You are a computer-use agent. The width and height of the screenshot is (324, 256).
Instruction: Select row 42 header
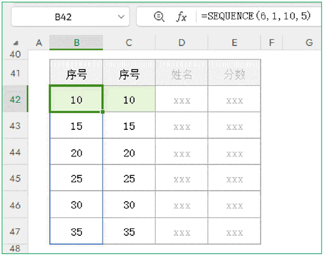15,99
